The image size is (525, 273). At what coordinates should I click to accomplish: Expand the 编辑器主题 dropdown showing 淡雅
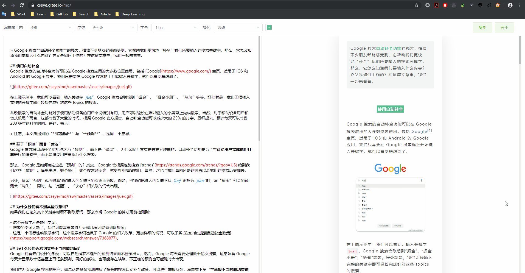pyautogui.click(x=50, y=27)
